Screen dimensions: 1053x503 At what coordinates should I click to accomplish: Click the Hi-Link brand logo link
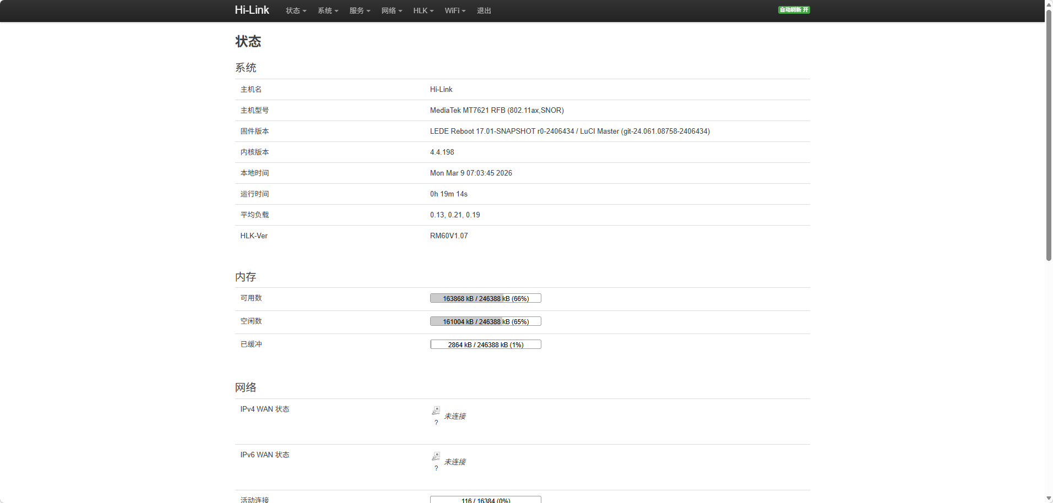pos(252,10)
